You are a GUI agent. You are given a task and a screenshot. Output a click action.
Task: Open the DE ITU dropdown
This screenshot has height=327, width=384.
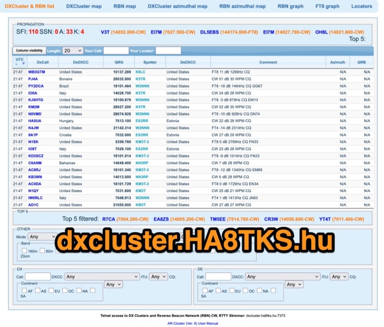click(339, 277)
